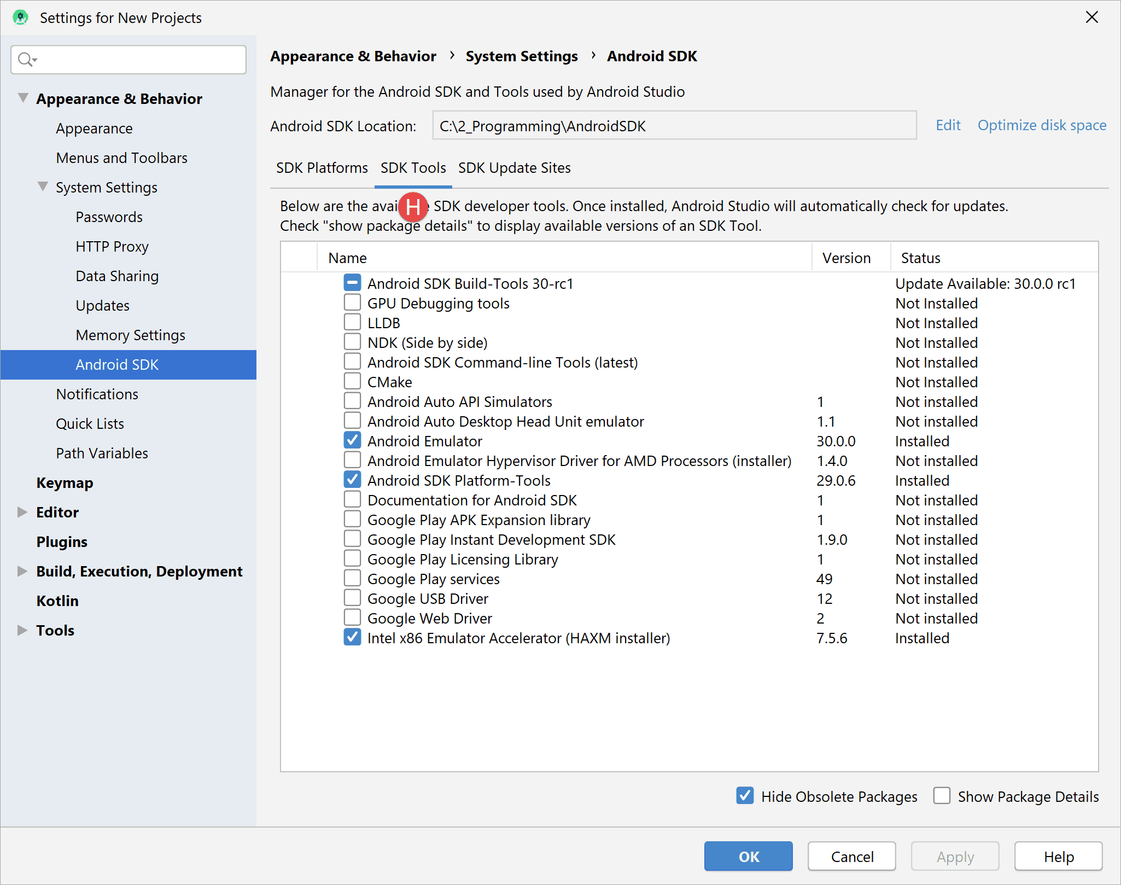Open the Keymap settings
The height and width of the screenshot is (885, 1121).
click(x=65, y=482)
